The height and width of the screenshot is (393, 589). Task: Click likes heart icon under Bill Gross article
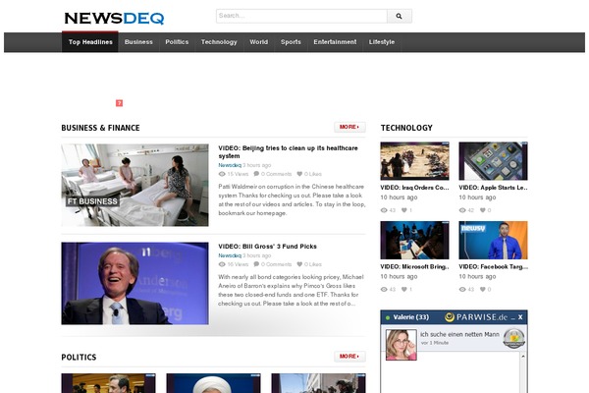click(x=299, y=264)
